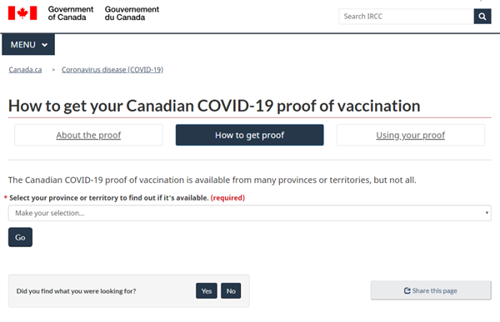Viewport: 500px width, 322px height.
Task: Click the page title heading
Action: coord(214,106)
